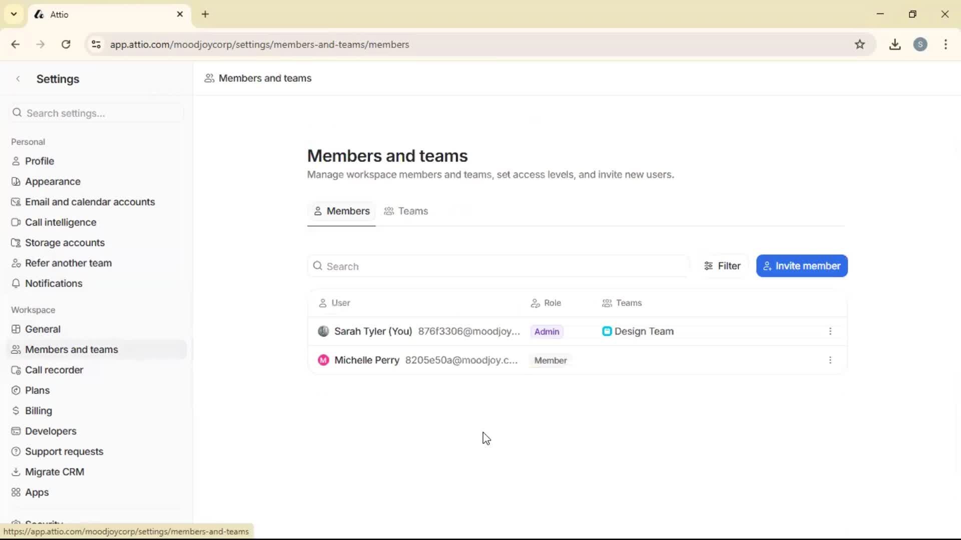Open Call intelligence settings
Image resolution: width=961 pixels, height=540 pixels.
click(61, 222)
